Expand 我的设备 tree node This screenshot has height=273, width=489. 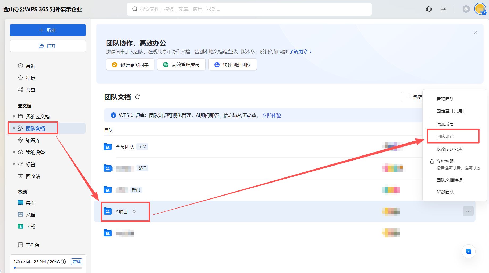14,152
